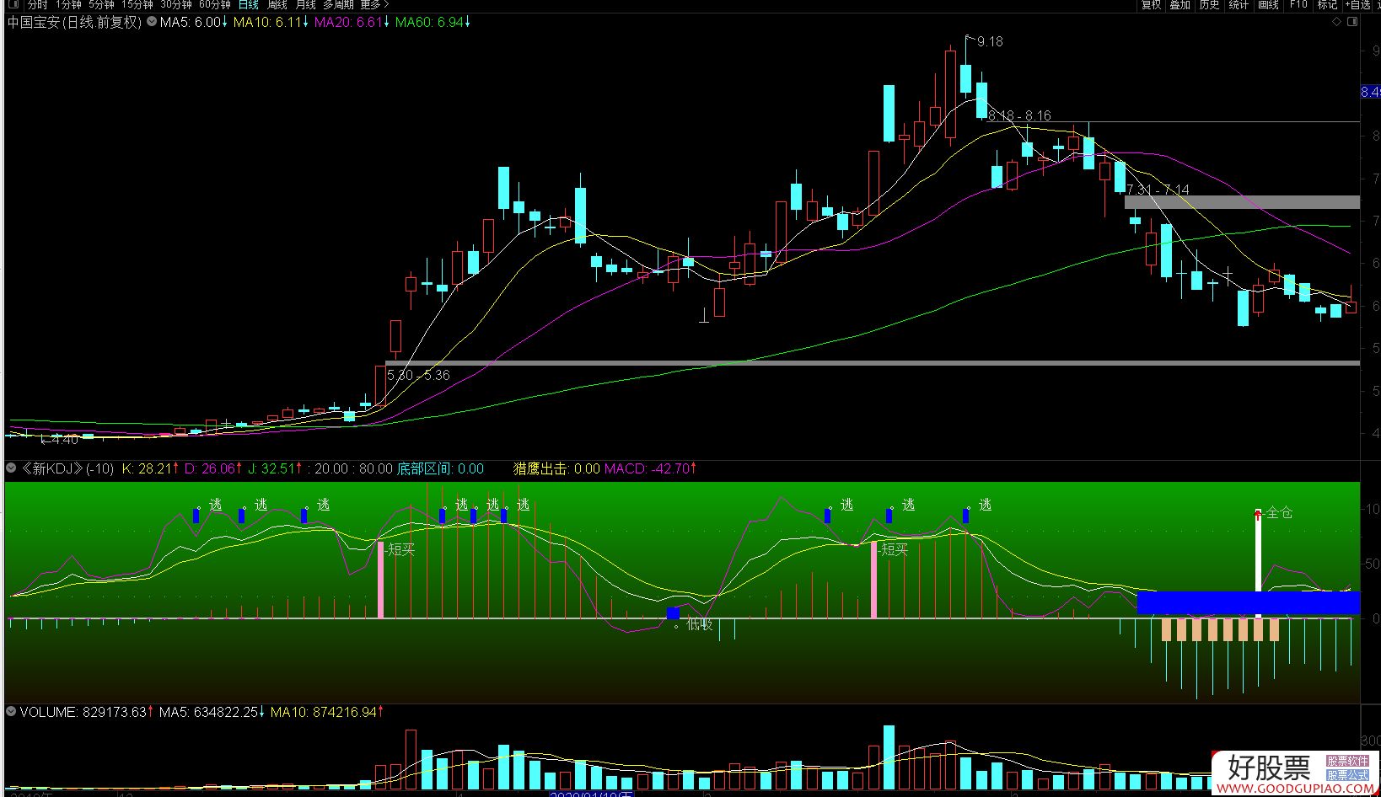Switch to 月线 monthly chart
Image resolution: width=1381 pixels, height=797 pixels.
(x=305, y=4)
